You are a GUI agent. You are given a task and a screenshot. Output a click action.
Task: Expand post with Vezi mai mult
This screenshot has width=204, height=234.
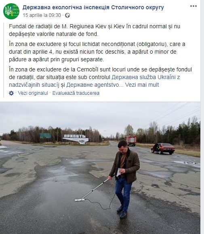point(142,85)
